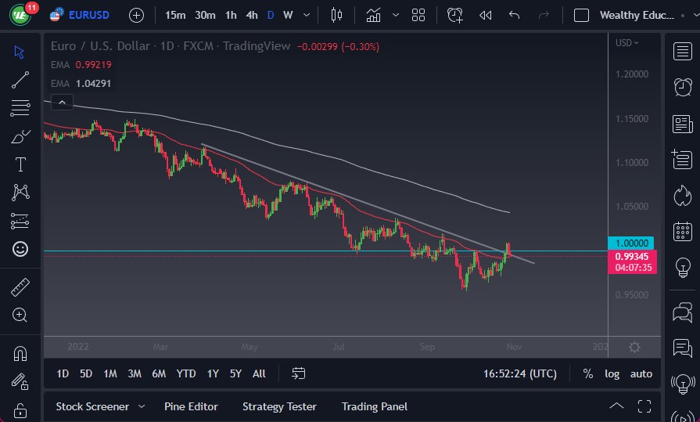This screenshot has height=422, width=700.
Task: Toggle log scale on price axis
Action: [612, 373]
